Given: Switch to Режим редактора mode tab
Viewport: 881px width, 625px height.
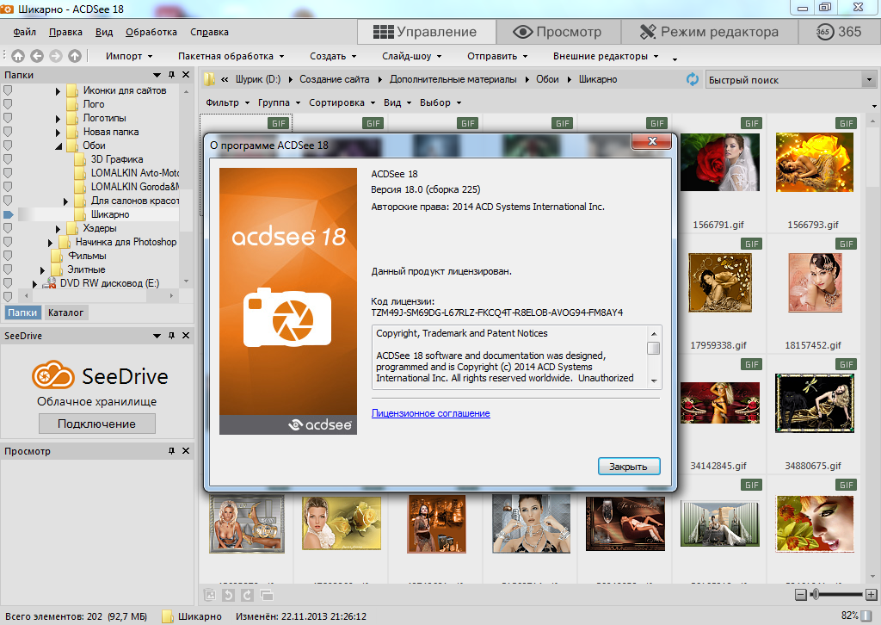Looking at the screenshot, I should click(709, 32).
